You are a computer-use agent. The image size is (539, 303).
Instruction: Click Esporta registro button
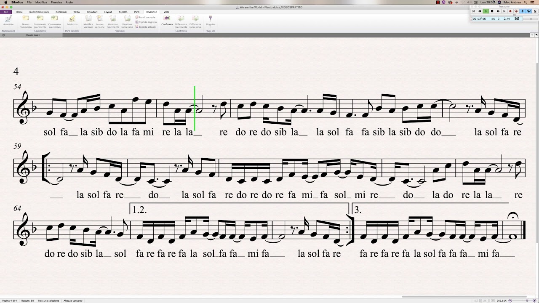pos(146,22)
